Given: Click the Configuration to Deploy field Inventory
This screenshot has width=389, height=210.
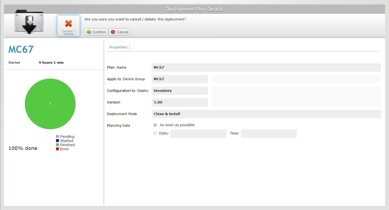Looking at the screenshot, I should tap(180, 91).
